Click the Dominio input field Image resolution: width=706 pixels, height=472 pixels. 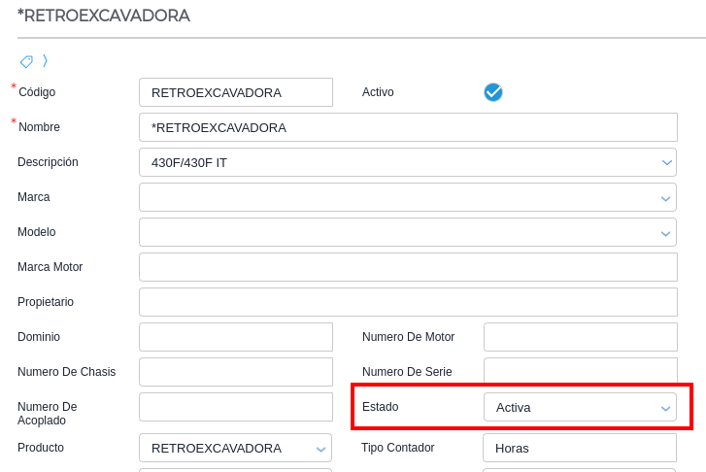[236, 337]
